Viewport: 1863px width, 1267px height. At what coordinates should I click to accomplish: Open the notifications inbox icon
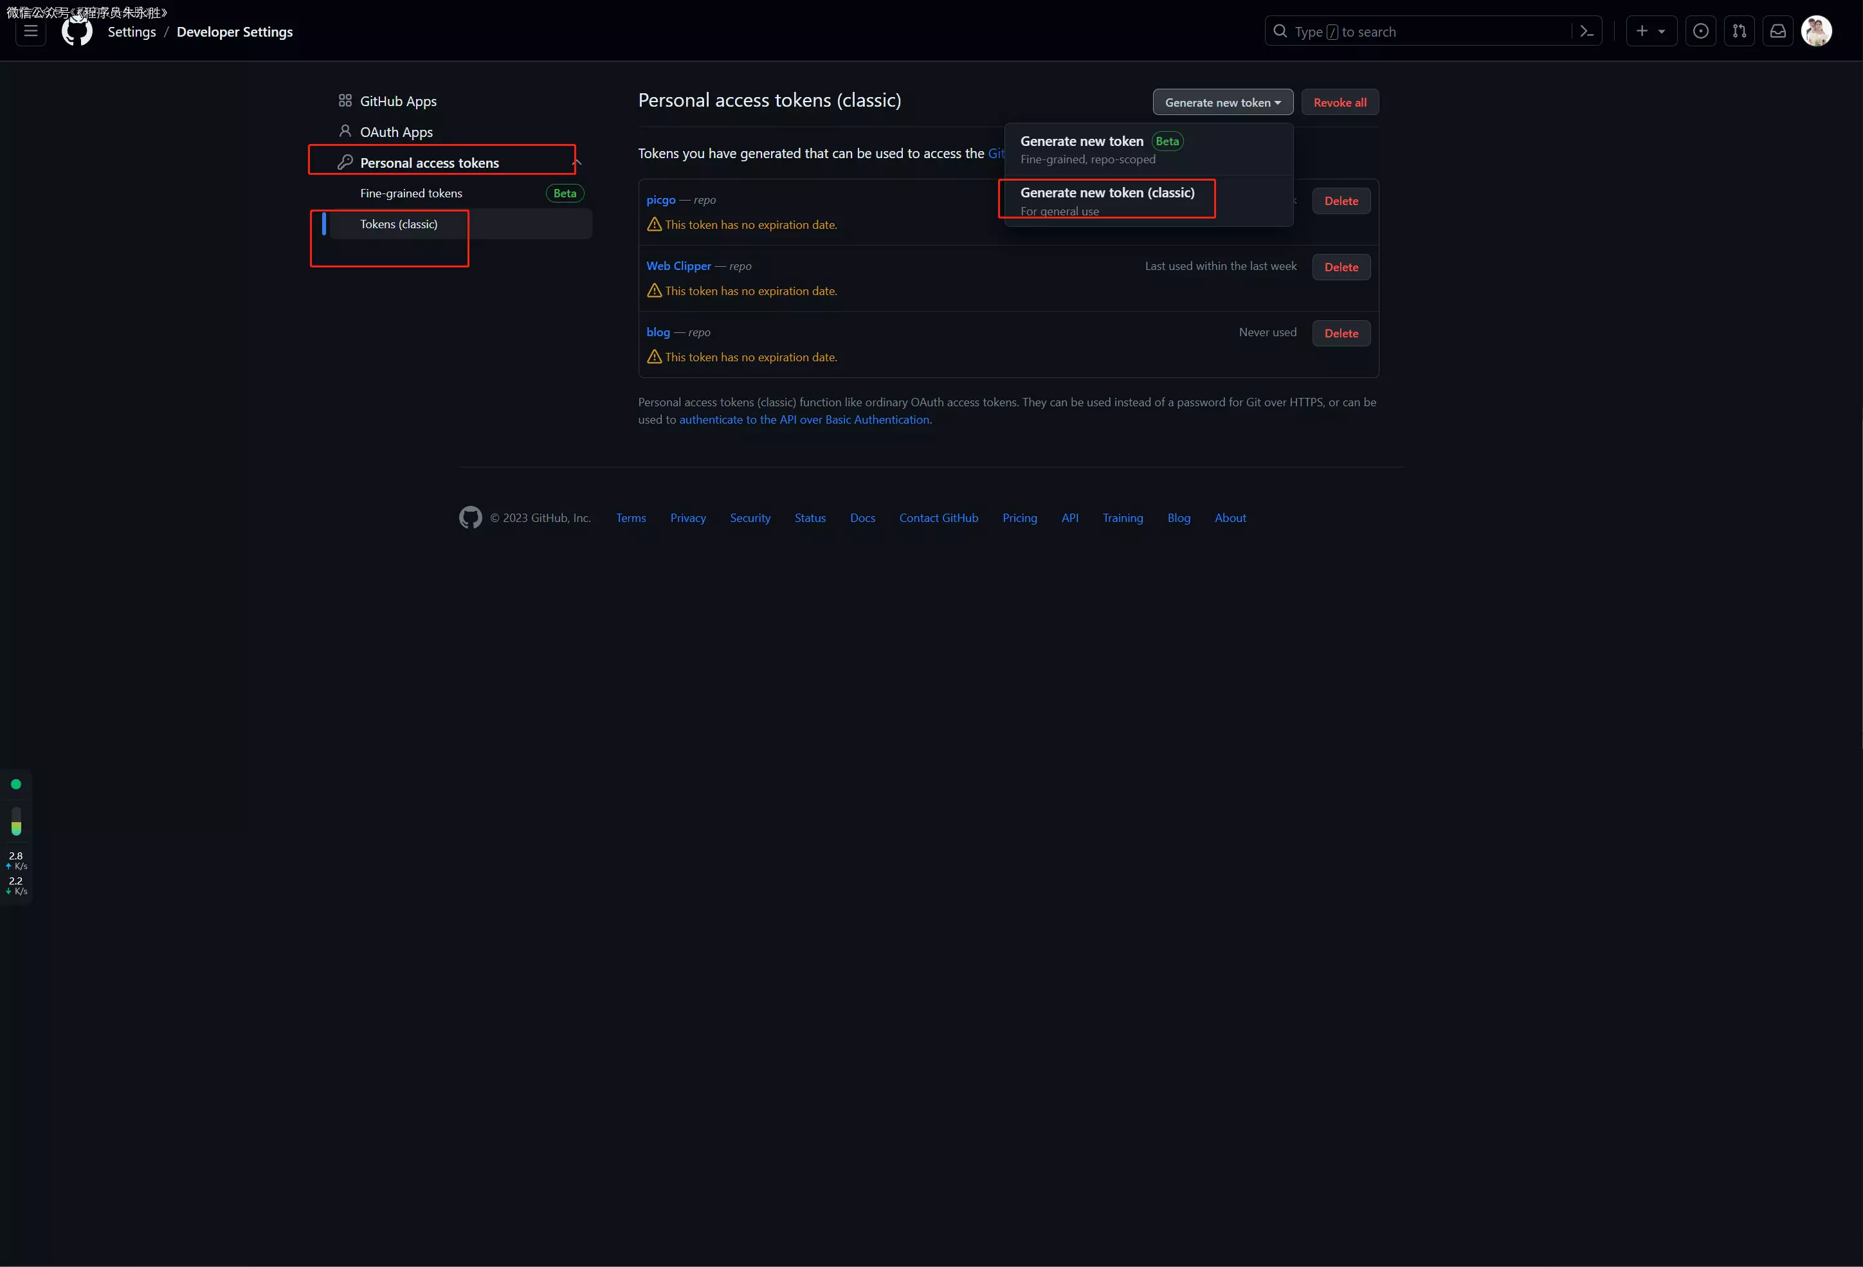[1777, 31]
